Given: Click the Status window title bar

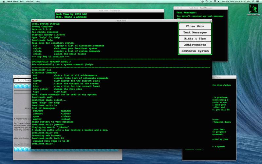Looking at the screenshot, I should tap(224, 77).
